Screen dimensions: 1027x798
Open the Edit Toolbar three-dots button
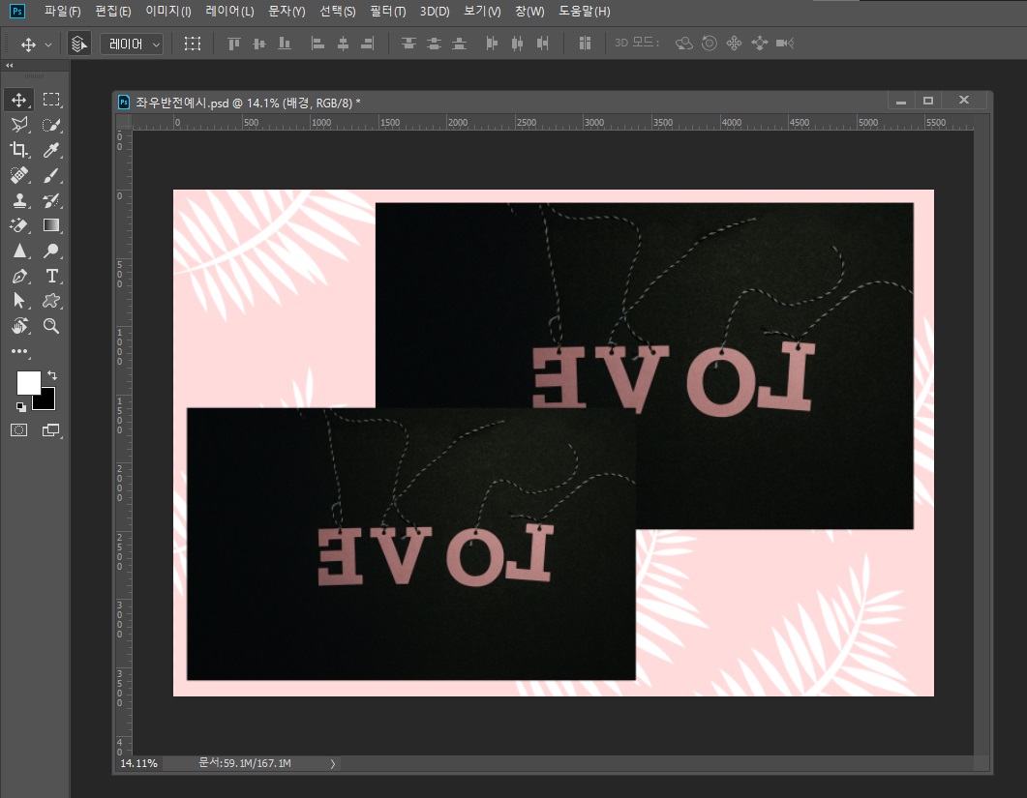pyautogui.click(x=19, y=351)
